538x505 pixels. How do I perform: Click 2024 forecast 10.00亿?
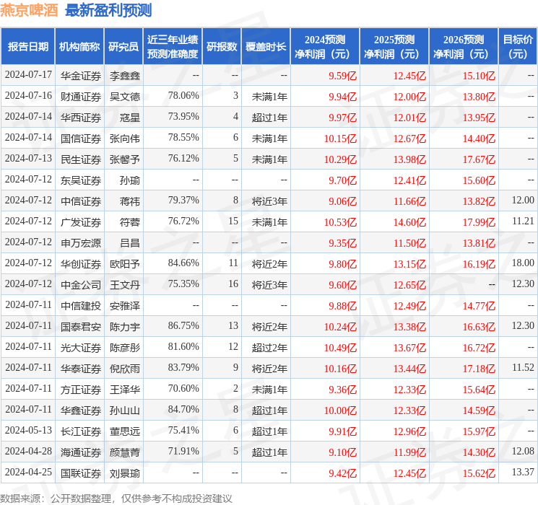tap(340, 410)
